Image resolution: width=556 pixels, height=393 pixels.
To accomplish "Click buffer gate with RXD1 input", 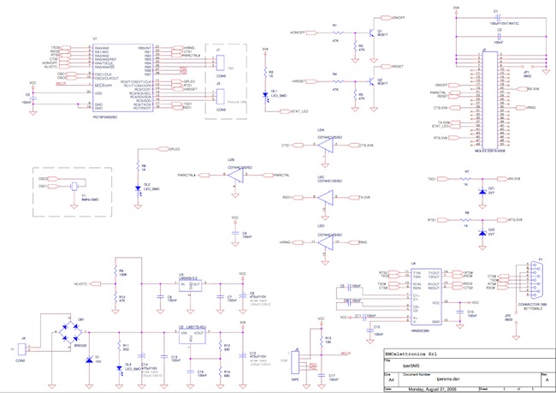I will (326, 198).
